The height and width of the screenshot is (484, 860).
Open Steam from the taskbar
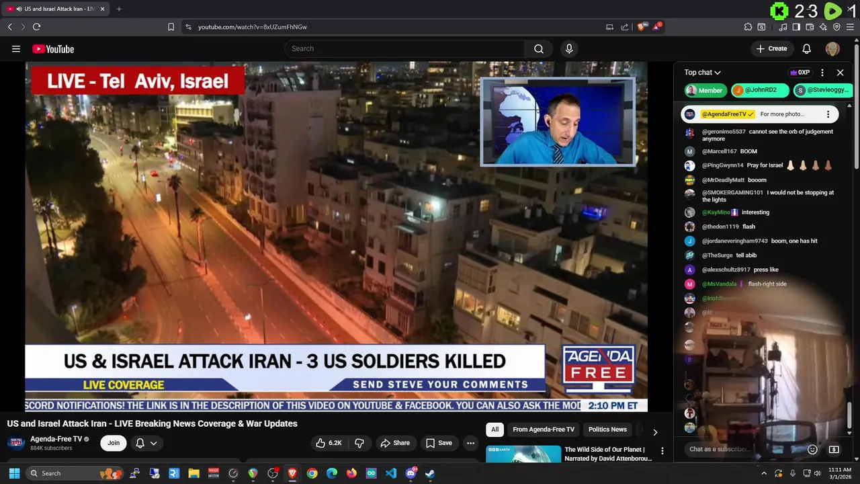click(x=430, y=473)
